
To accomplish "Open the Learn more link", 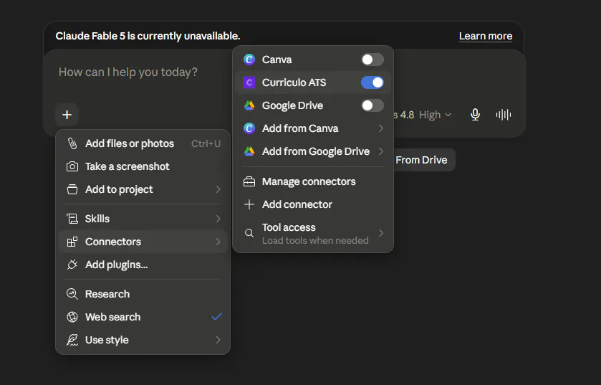I will (x=486, y=36).
